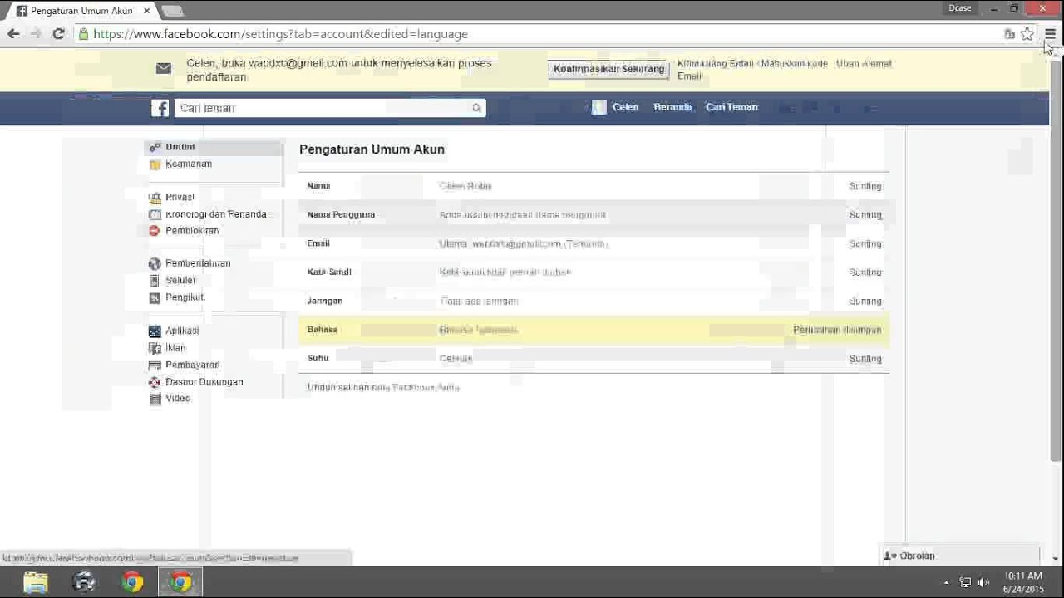Click the search magnifier icon
The width and height of the screenshot is (1064, 598).
coord(476,108)
